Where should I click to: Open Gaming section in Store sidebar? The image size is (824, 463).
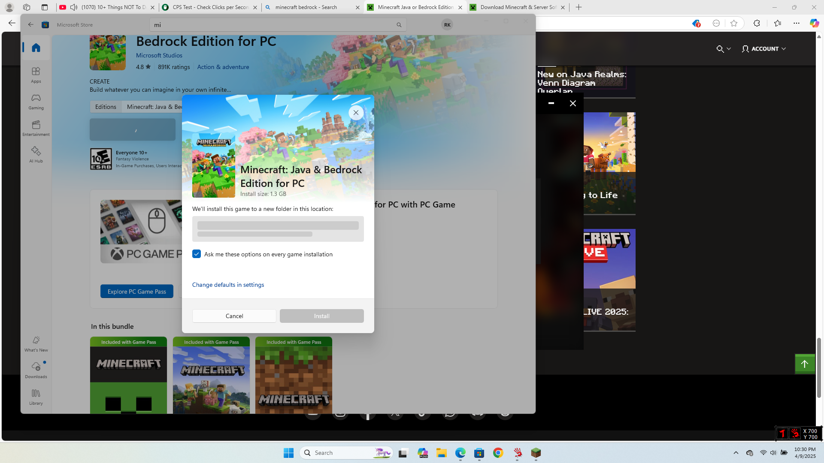[x=36, y=102]
